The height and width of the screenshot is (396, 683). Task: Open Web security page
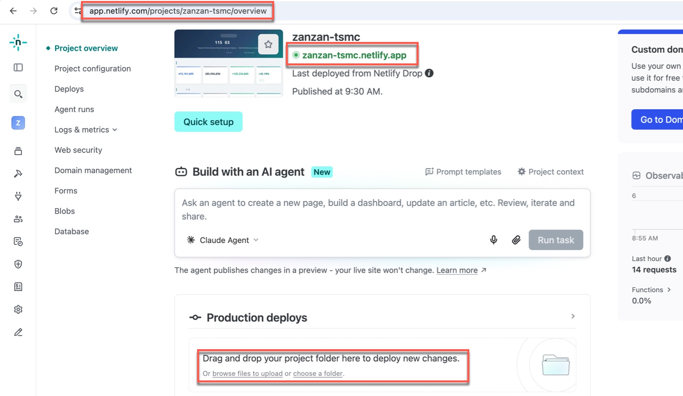(78, 150)
